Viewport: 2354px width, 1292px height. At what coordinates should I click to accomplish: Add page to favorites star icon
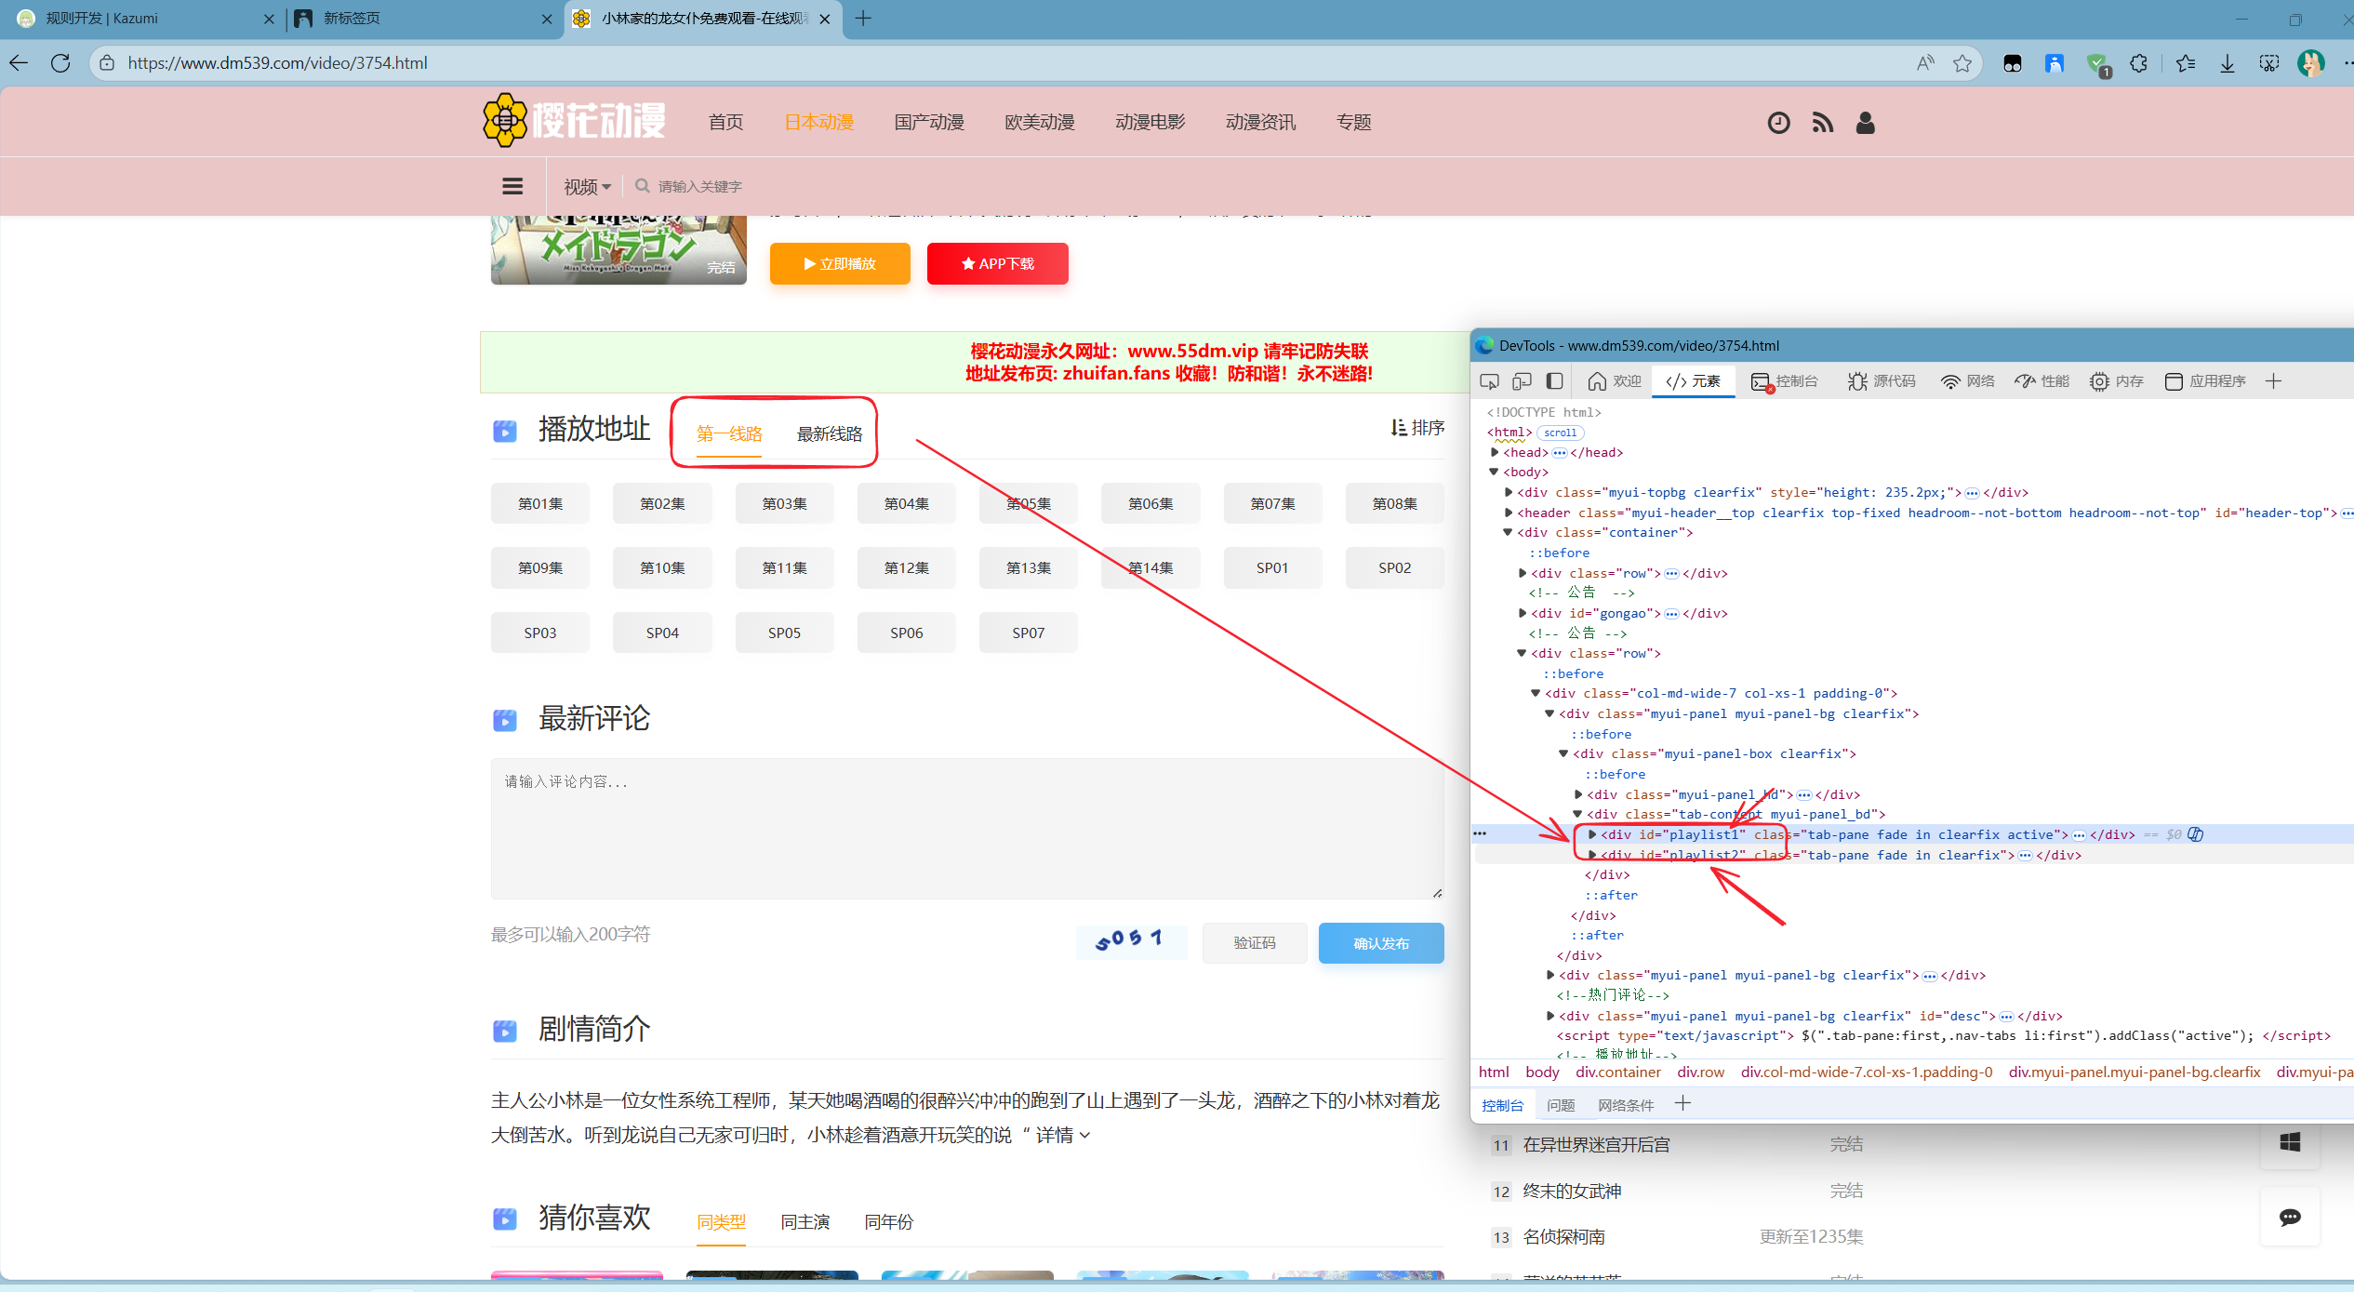point(1962,63)
